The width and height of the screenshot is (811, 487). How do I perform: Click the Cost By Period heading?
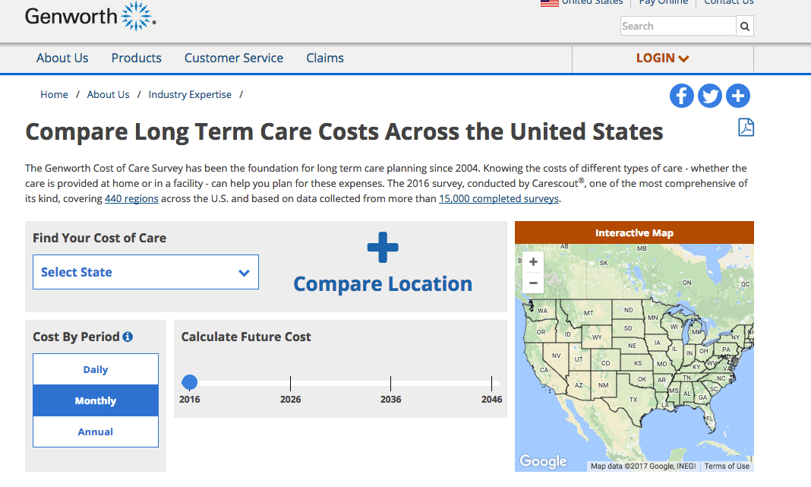pyautogui.click(x=76, y=337)
